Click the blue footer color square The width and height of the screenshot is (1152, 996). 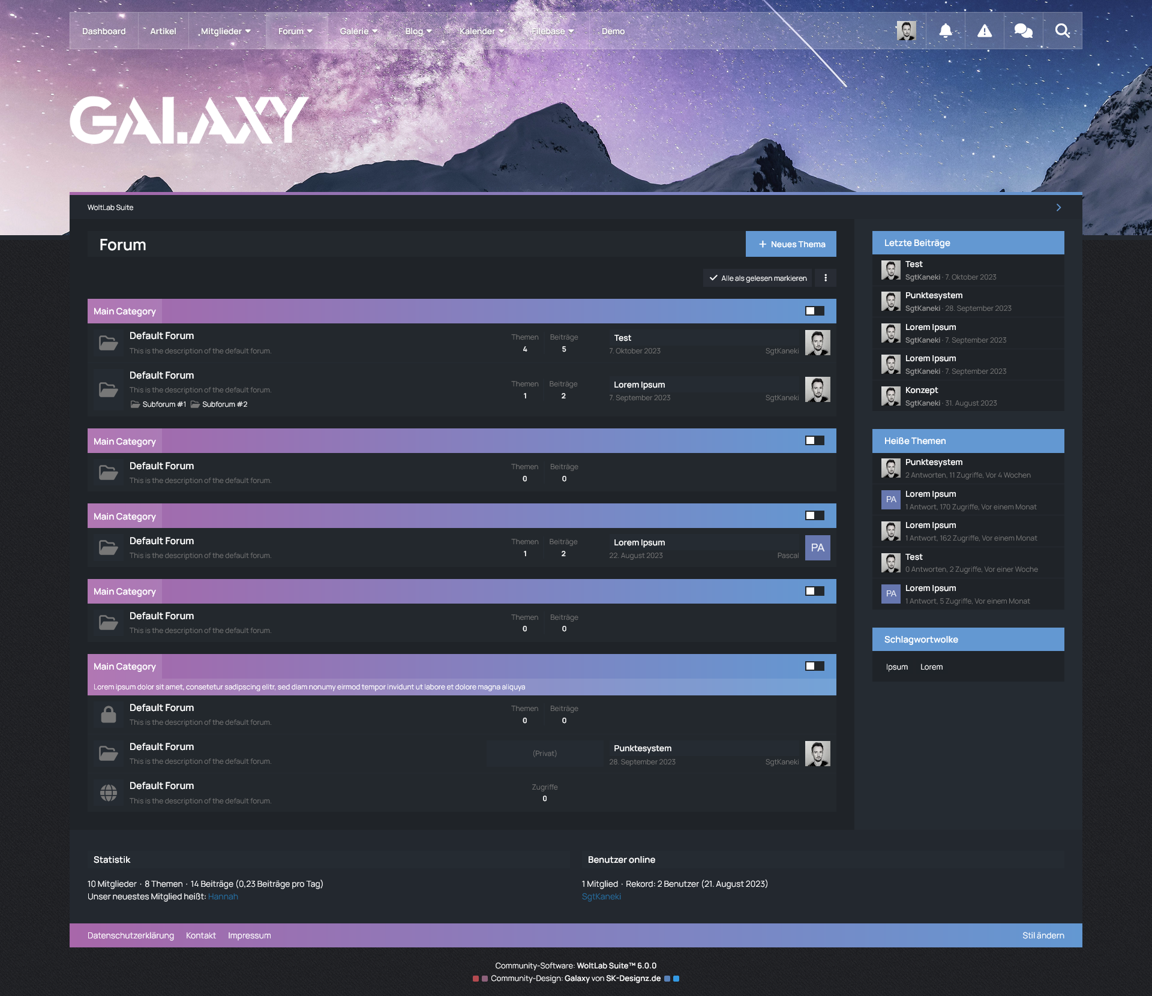676,979
